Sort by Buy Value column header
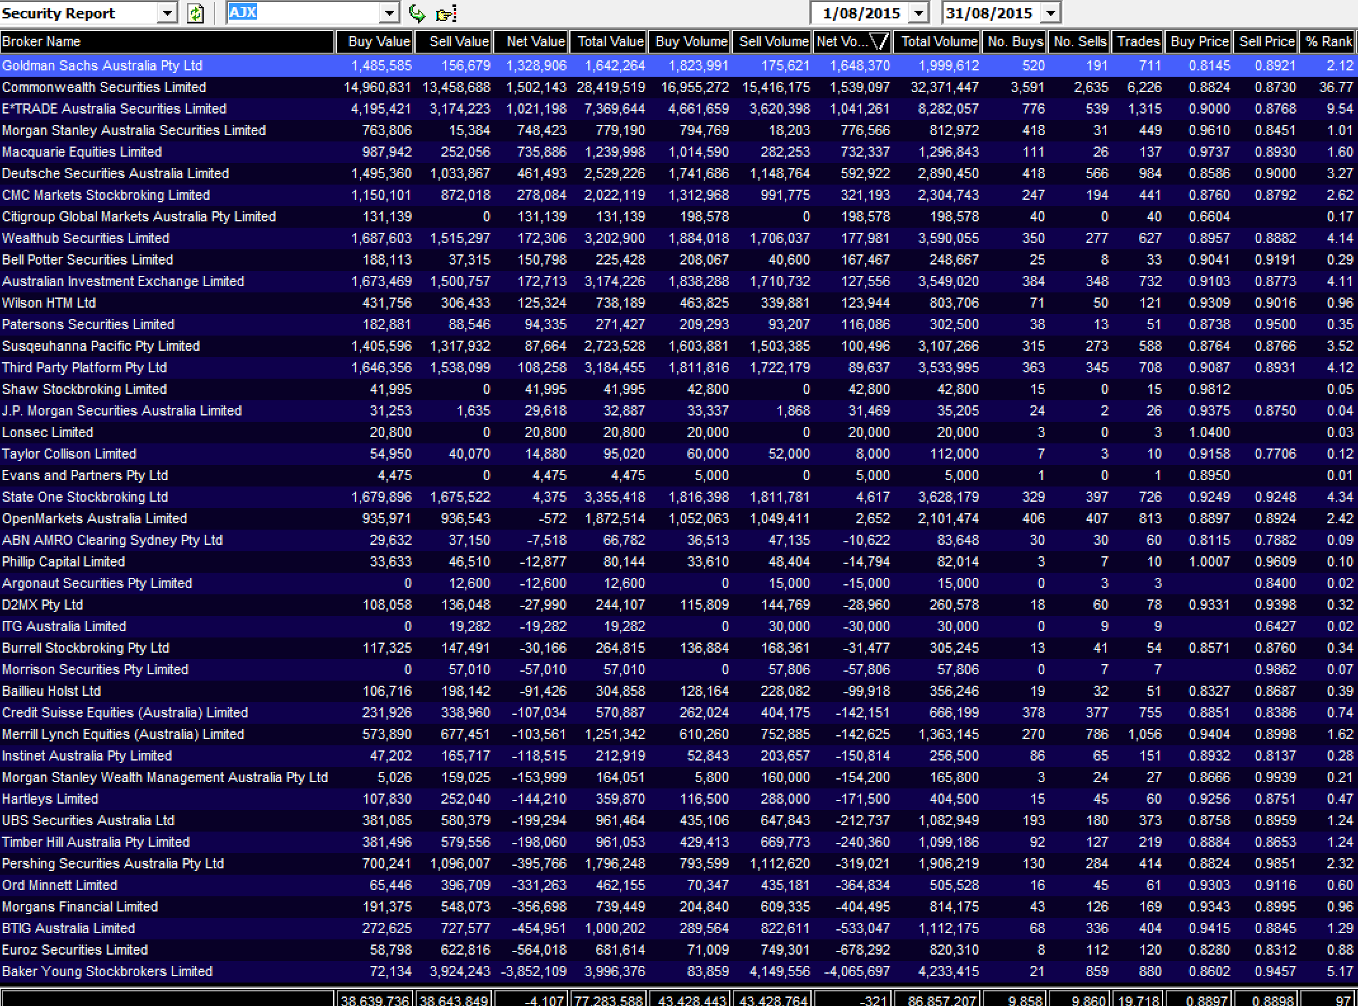1358x1006 pixels. pos(375,42)
